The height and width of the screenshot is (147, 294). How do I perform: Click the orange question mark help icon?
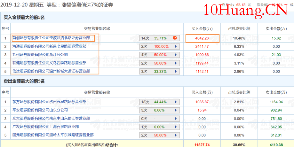click(x=175, y=38)
